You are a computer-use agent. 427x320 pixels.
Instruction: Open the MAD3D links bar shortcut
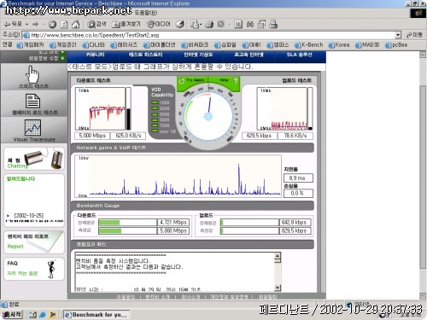click(367, 45)
